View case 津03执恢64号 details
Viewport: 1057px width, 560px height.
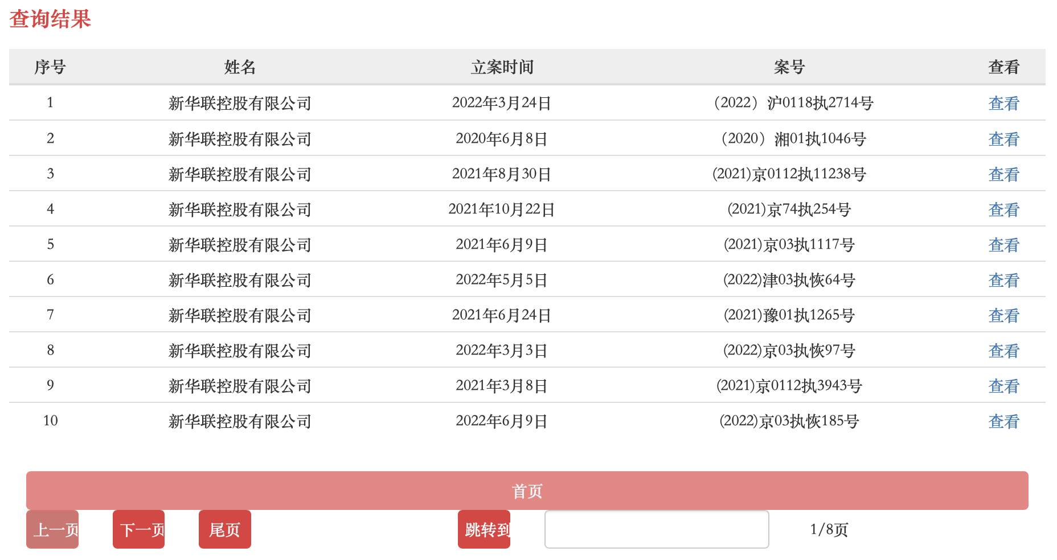[1003, 280]
